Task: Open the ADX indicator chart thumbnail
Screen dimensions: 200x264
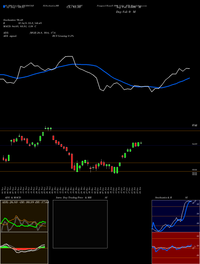Action: pyautogui.click(x=24, y=216)
